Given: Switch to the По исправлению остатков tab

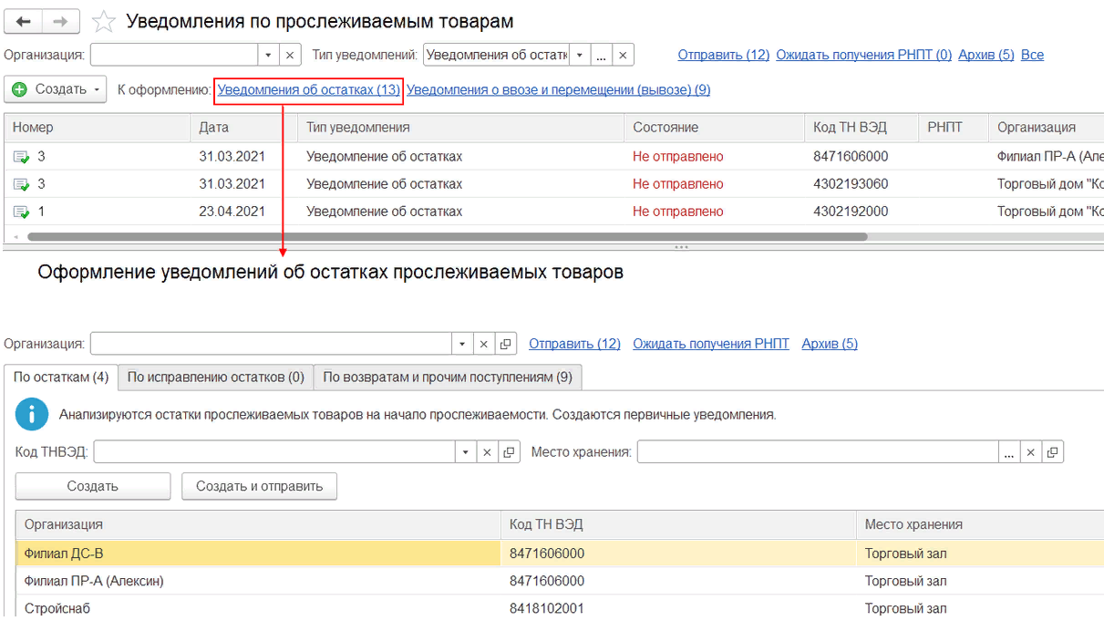Looking at the screenshot, I should tap(215, 377).
